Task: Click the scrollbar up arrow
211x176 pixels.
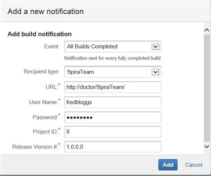Action: [x=207, y=30]
